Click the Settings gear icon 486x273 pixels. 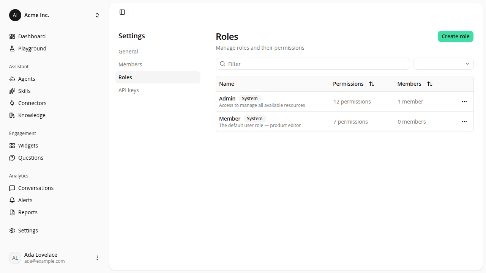pyautogui.click(x=12, y=231)
